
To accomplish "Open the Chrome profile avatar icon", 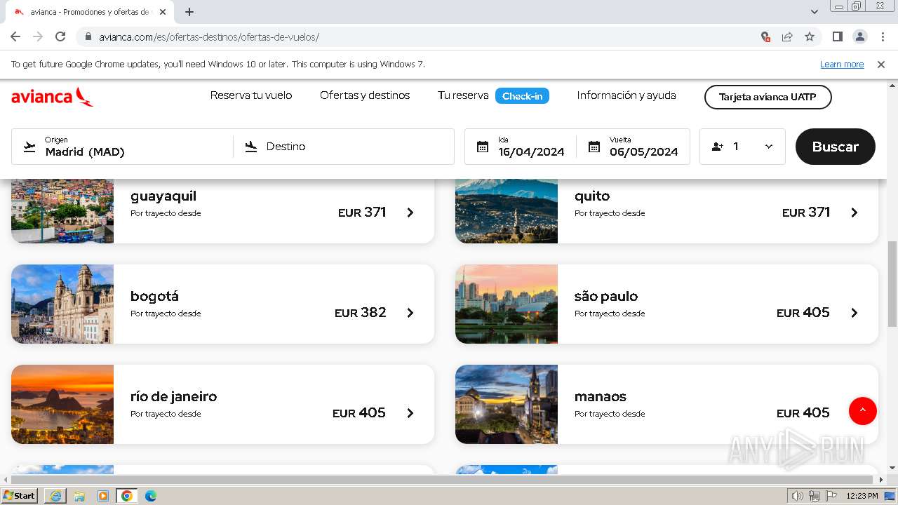I will coord(859,36).
